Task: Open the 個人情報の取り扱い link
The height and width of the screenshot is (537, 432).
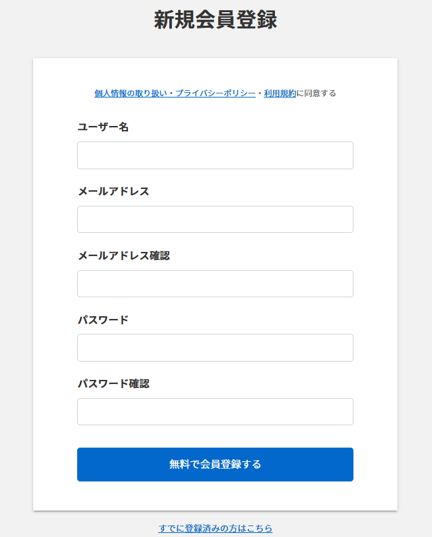Action: point(131,93)
